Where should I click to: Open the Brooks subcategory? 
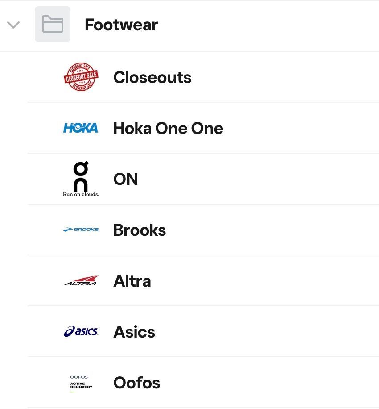140,230
